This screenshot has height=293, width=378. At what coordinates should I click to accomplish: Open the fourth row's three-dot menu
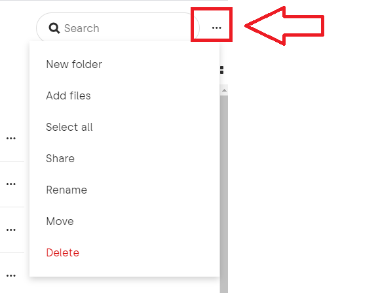(11, 275)
